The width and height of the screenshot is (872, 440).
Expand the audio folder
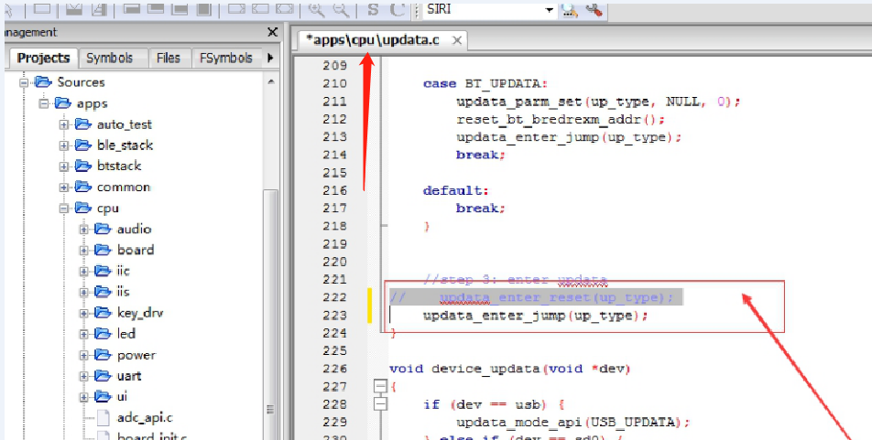[x=83, y=230]
